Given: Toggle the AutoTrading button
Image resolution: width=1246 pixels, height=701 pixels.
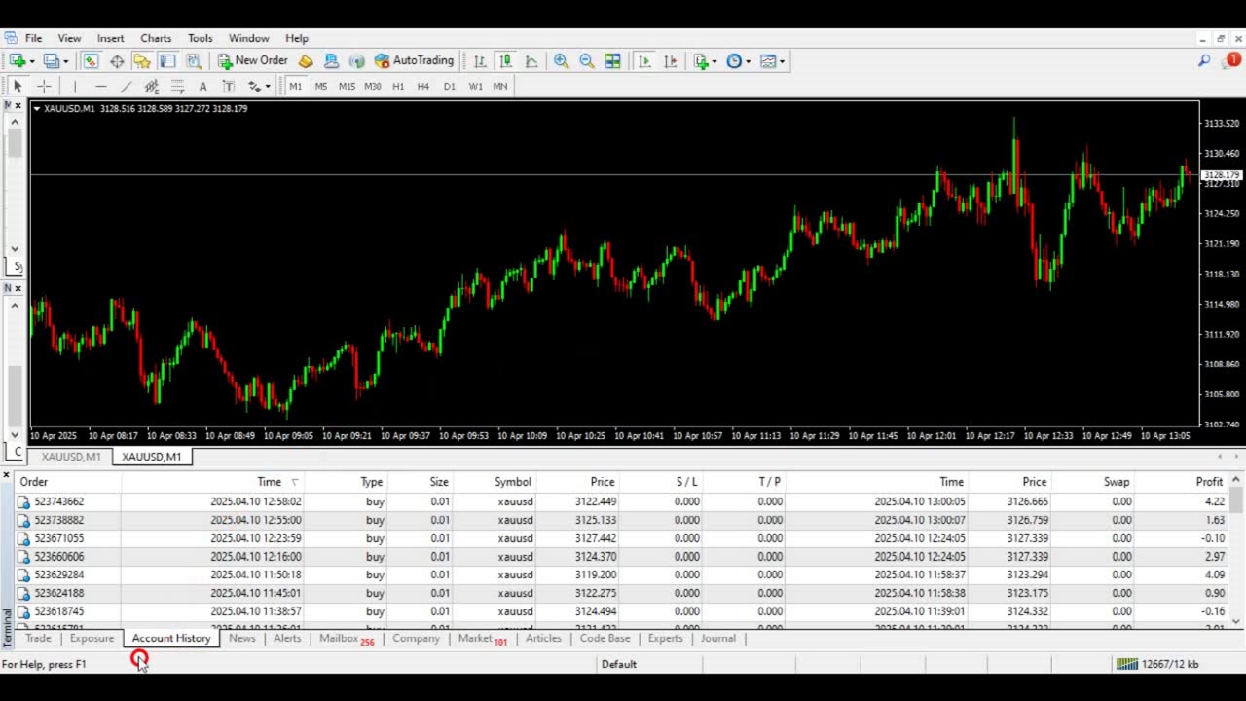Looking at the screenshot, I should [414, 61].
